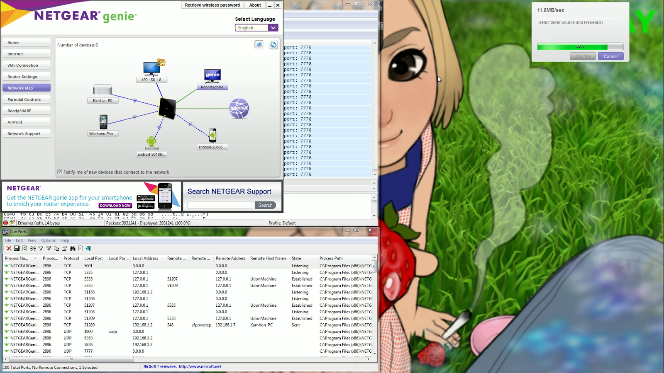Go to Home in genie sidebar
This screenshot has width=664, height=373.
27,42
